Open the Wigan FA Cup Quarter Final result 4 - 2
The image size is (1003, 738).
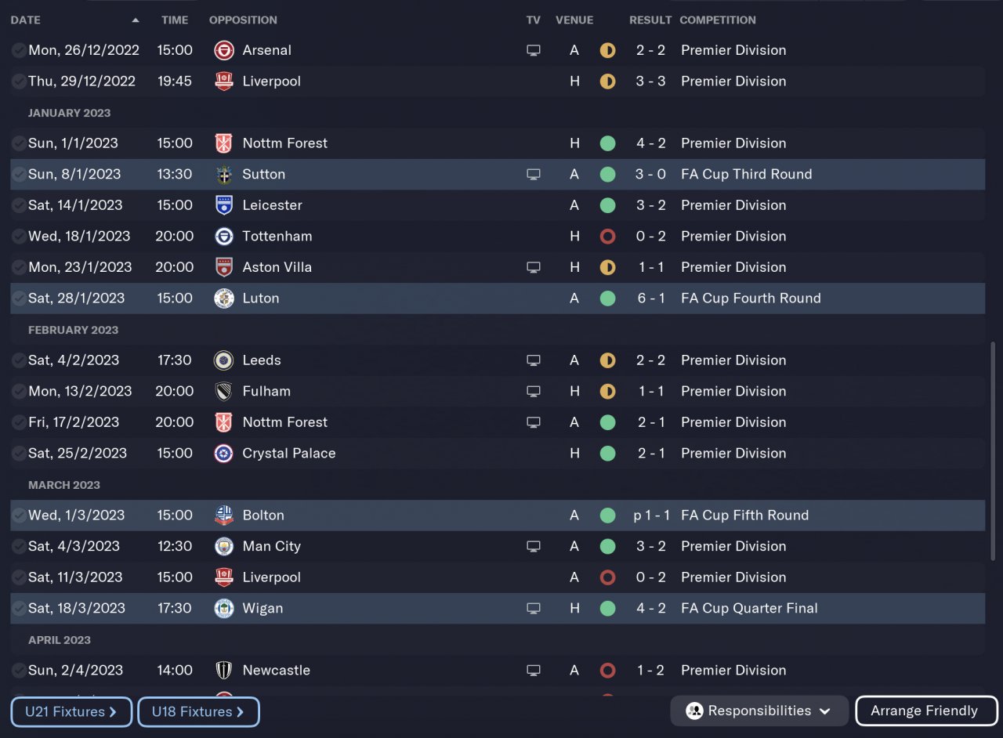650,609
